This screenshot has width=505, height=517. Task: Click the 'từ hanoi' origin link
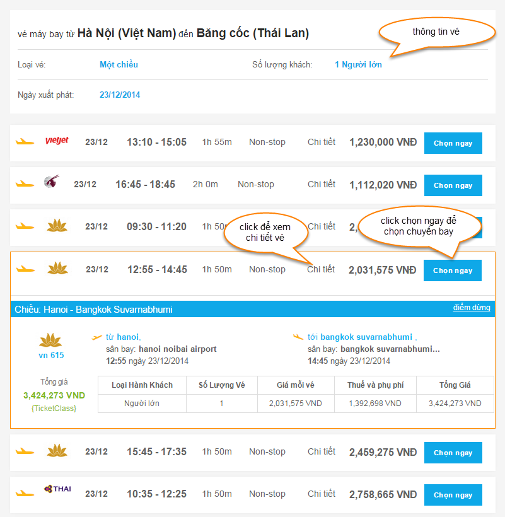pos(124,337)
